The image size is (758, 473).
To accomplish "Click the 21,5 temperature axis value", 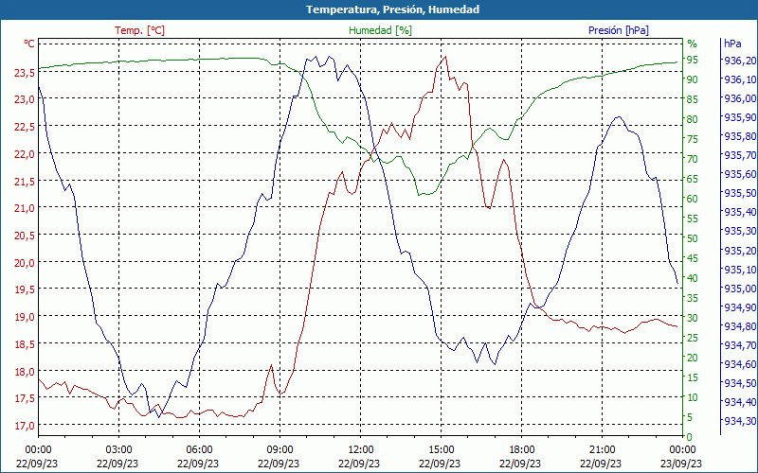I will point(25,181).
